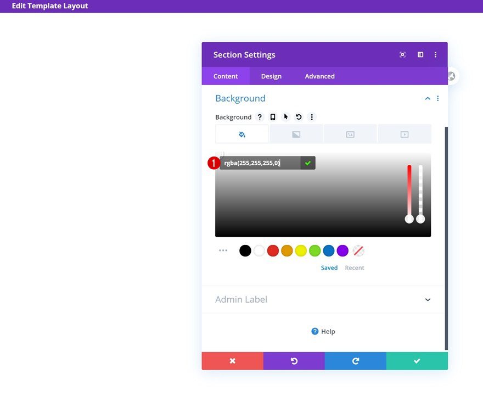The image size is (483, 396).
Task: Open the background image option icon
Action: point(350,133)
